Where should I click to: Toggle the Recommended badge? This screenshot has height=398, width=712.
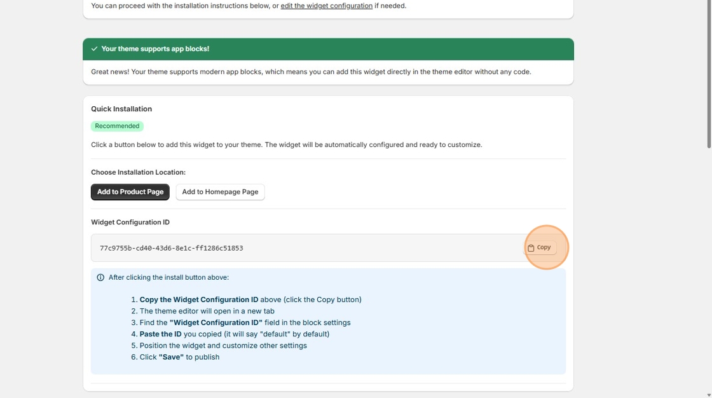(117, 125)
